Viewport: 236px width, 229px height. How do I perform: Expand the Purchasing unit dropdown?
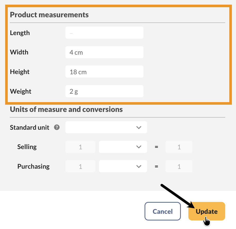click(123, 167)
